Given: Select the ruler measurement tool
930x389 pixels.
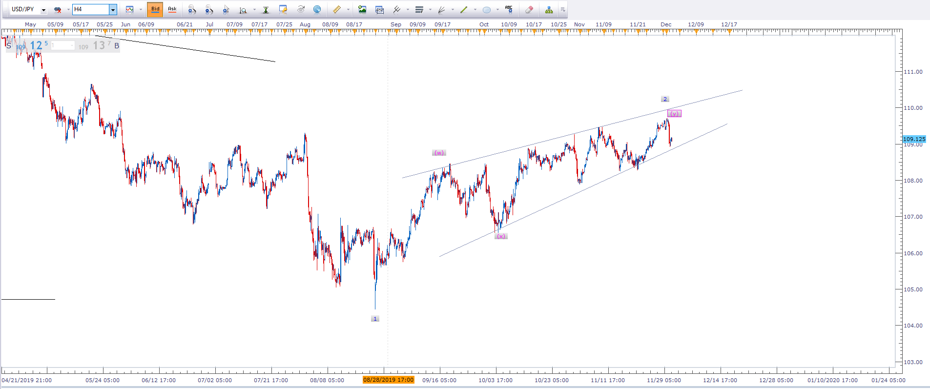Looking at the screenshot, I should pyautogui.click(x=337, y=9).
